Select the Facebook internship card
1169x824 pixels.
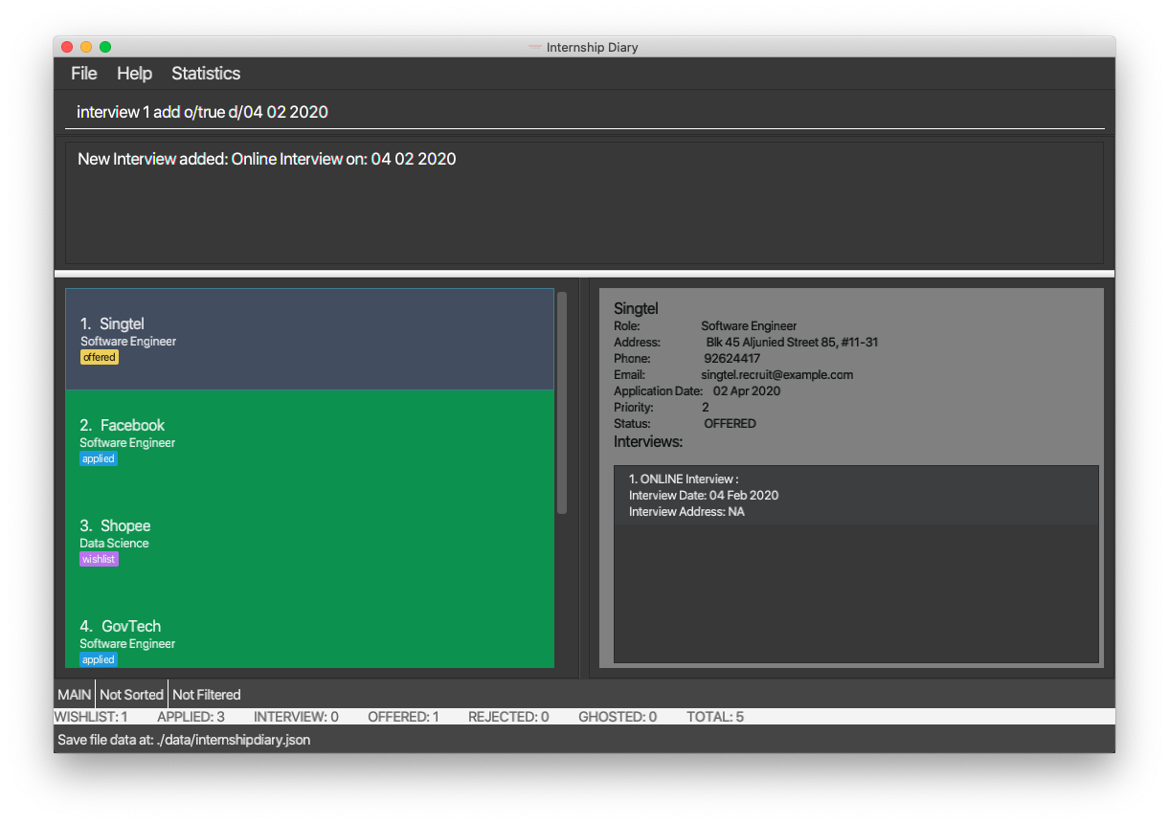tap(309, 440)
